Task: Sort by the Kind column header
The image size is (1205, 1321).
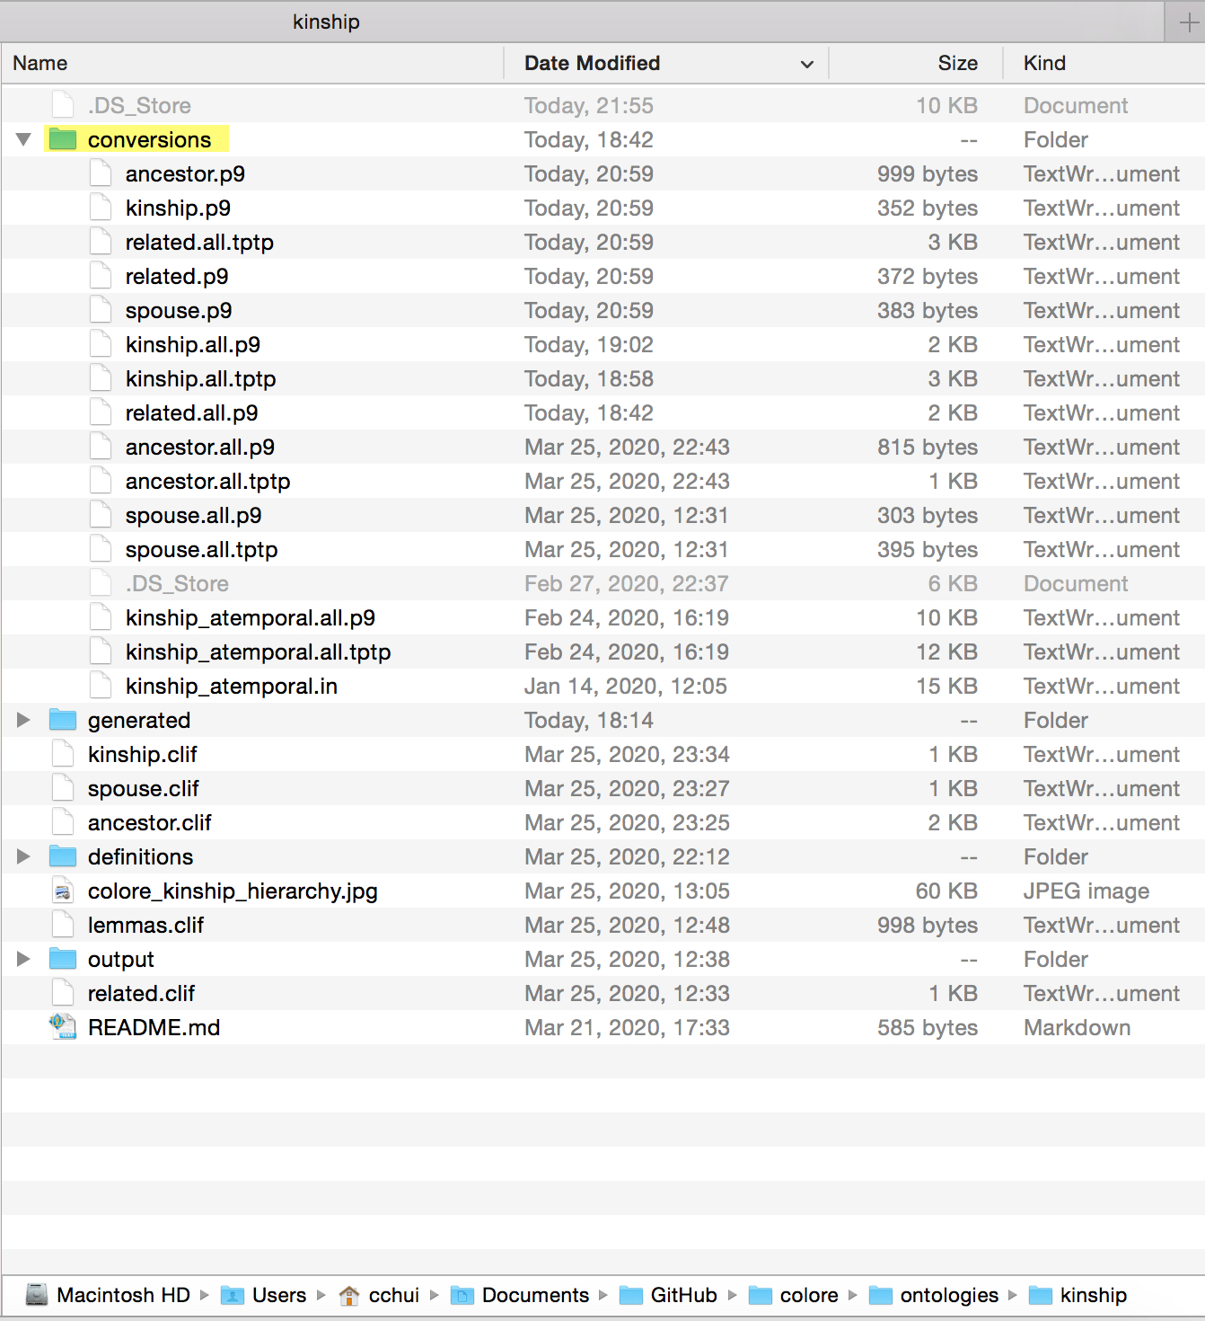Action: tap(1044, 63)
